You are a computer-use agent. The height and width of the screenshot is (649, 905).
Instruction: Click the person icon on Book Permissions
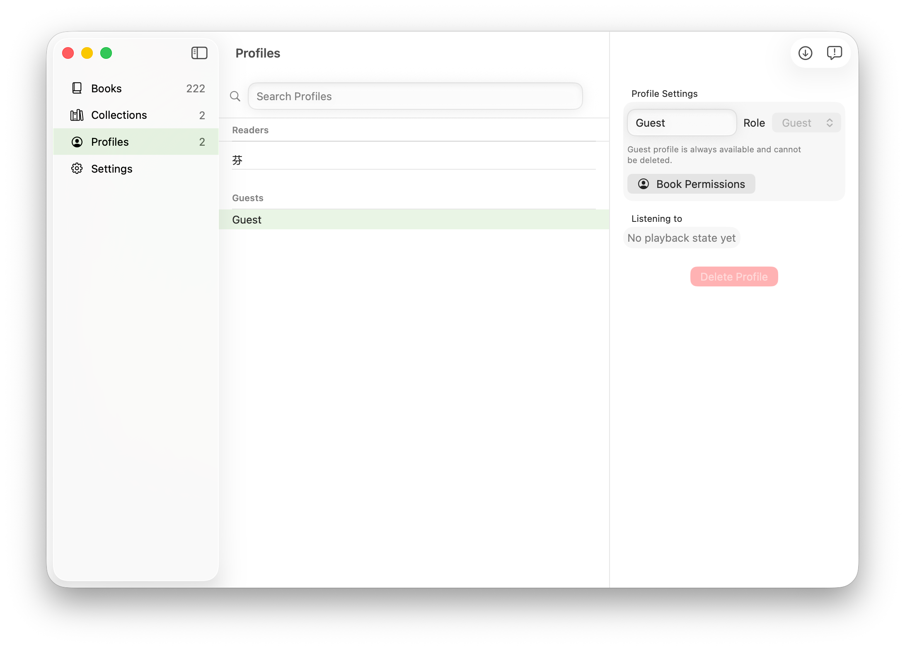tap(644, 184)
